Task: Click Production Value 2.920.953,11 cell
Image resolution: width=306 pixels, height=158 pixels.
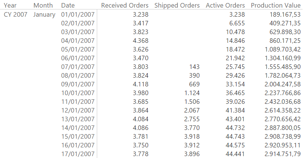Action: point(282,145)
